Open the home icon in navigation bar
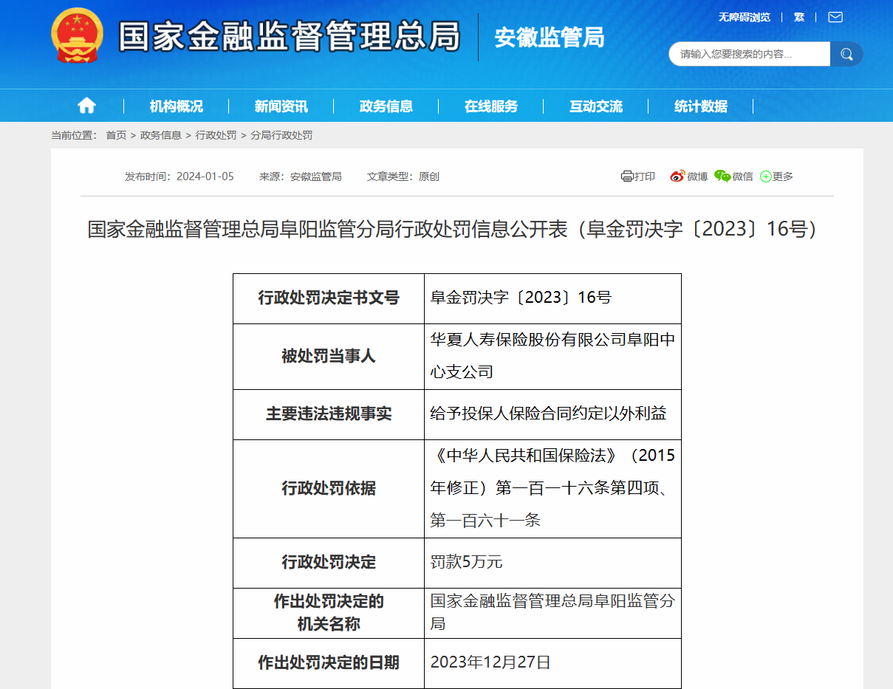Screen dimensions: 893x689 86,106
